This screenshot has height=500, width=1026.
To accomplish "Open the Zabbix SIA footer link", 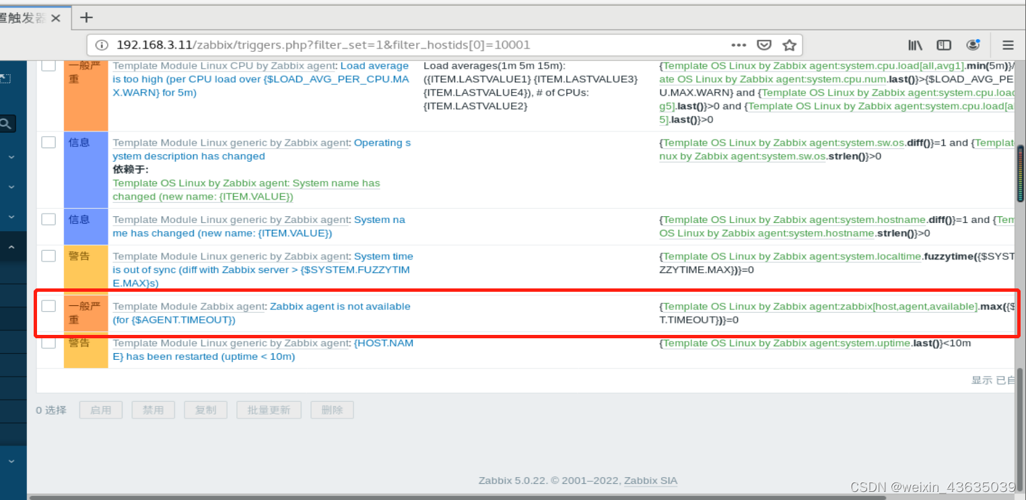I will 650,480.
